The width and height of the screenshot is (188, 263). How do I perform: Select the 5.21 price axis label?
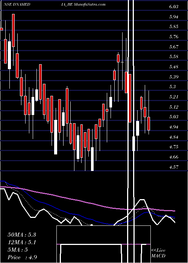point(174,97)
